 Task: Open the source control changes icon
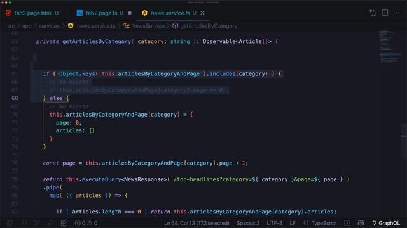[373, 13]
